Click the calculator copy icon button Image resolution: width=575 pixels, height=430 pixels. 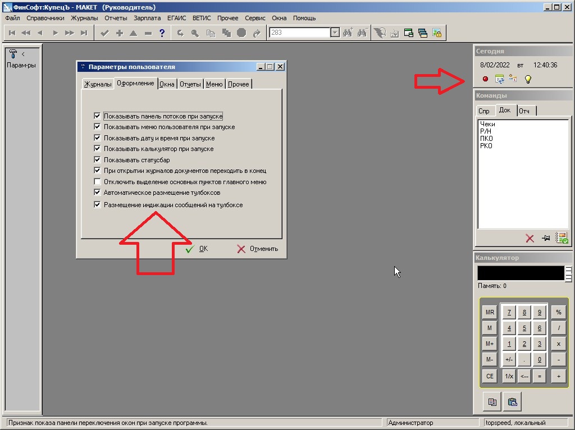click(x=492, y=402)
